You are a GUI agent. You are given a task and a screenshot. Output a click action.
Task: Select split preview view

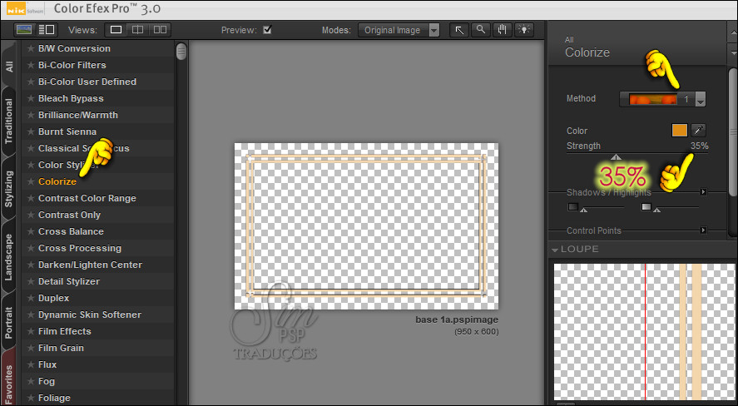pos(137,30)
